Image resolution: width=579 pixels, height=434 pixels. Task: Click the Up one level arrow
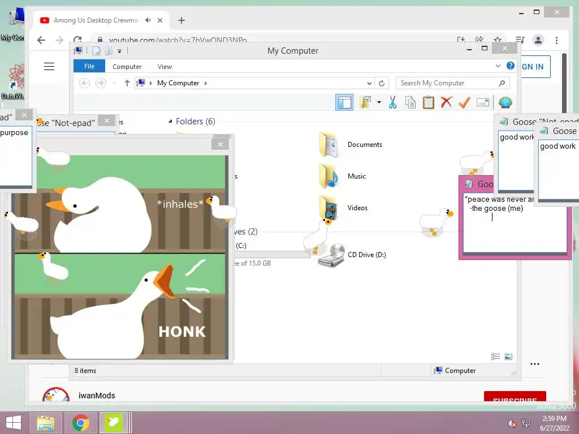pos(127,83)
